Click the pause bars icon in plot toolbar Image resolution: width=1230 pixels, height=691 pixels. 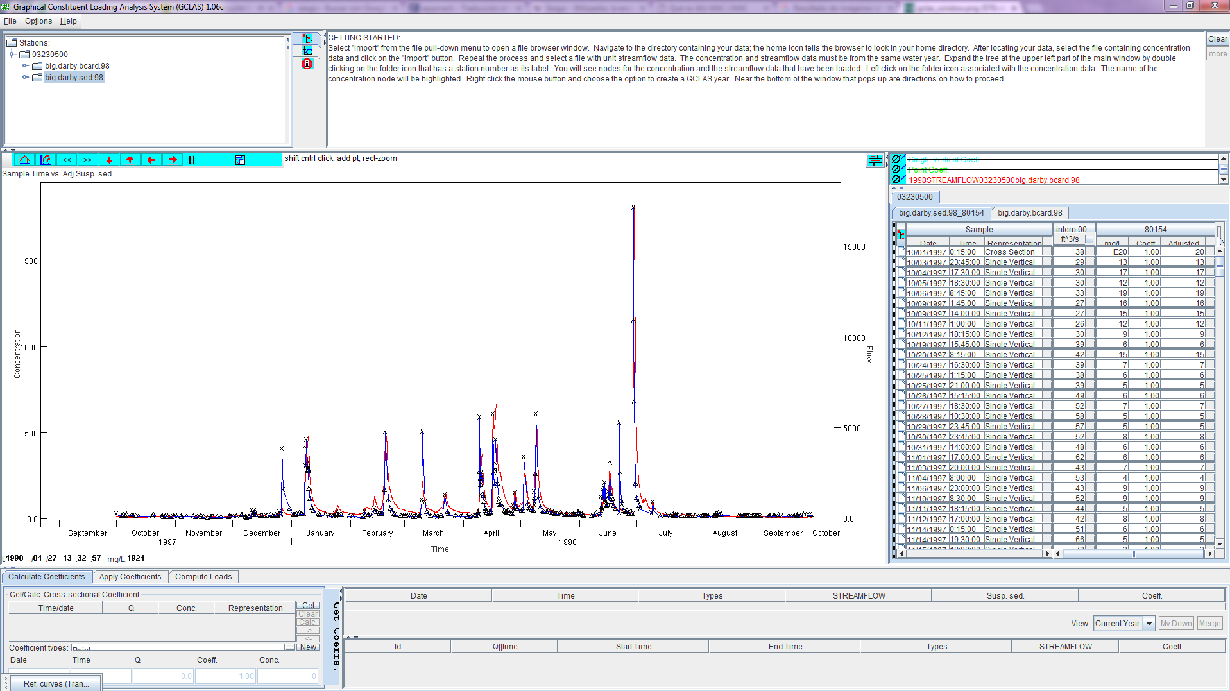coord(192,160)
